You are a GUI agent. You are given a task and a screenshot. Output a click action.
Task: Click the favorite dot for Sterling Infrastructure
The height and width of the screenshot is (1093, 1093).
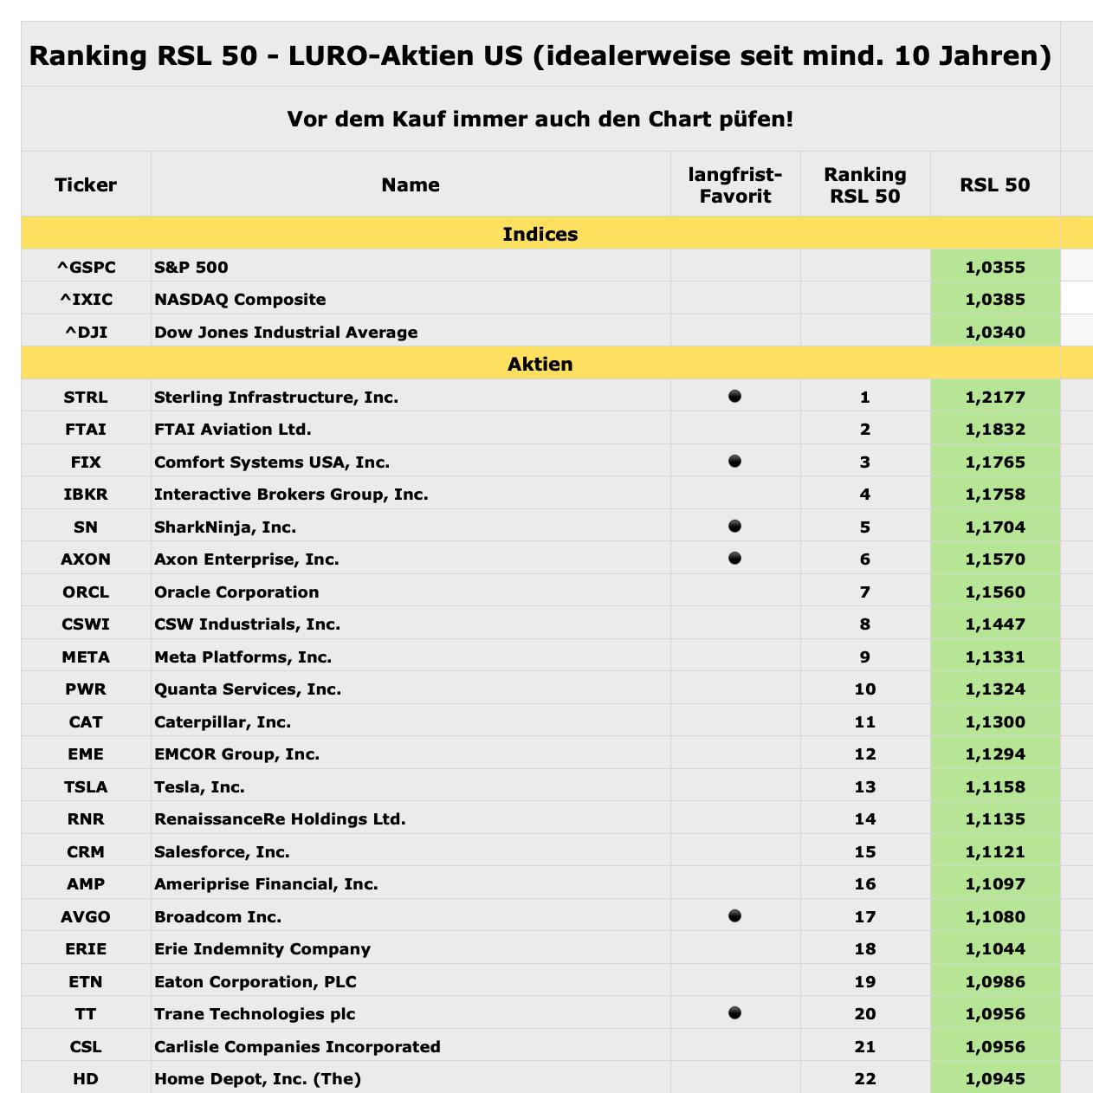734,397
